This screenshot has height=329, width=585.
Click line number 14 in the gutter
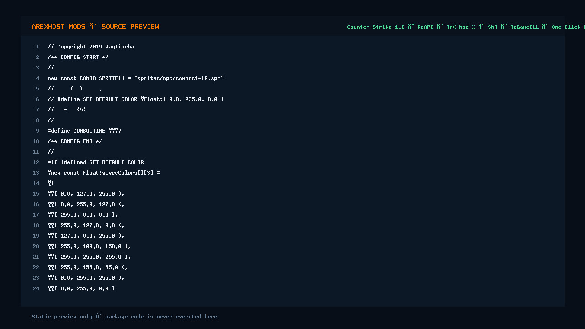tap(36, 183)
